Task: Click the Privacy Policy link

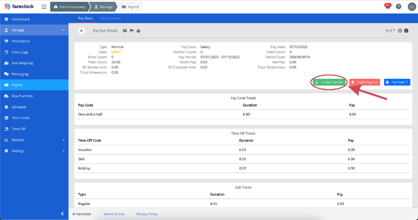Action: (147, 214)
